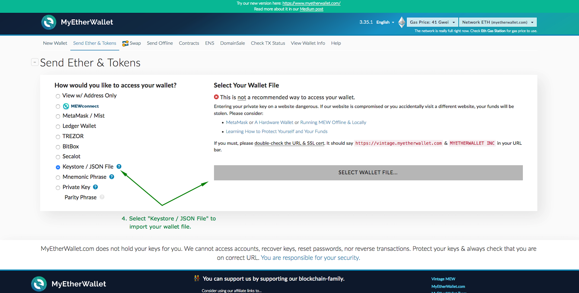Click double-check the URL & SSL cert link
Image resolution: width=579 pixels, height=293 pixels.
pyautogui.click(x=289, y=143)
